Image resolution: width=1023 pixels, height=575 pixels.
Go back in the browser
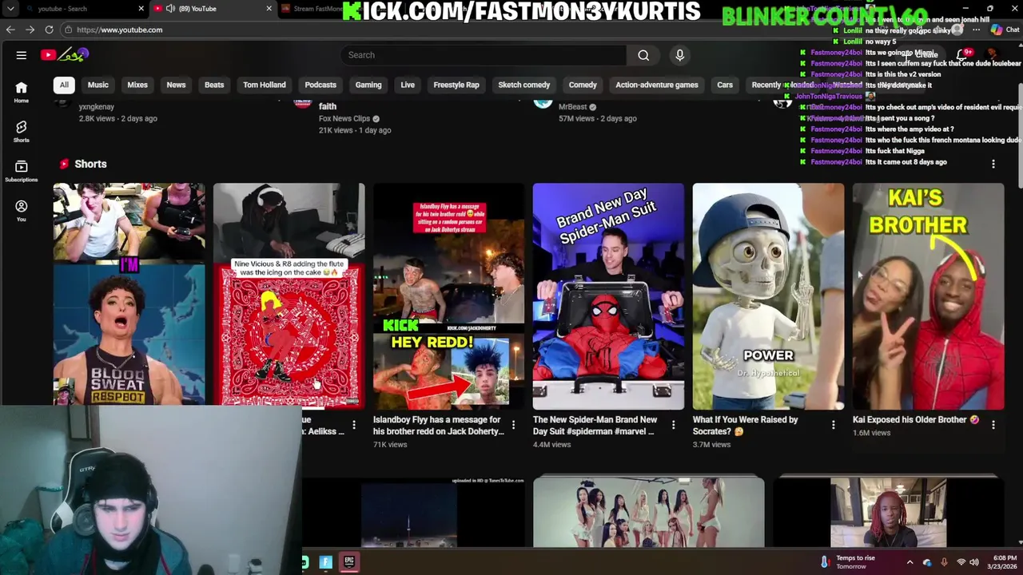click(x=10, y=30)
